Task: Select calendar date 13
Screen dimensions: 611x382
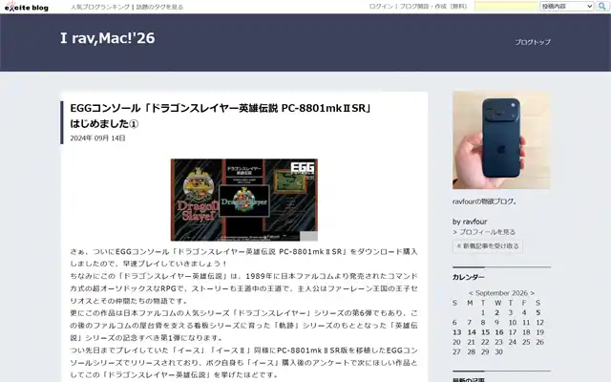Action: pyautogui.click(x=456, y=332)
